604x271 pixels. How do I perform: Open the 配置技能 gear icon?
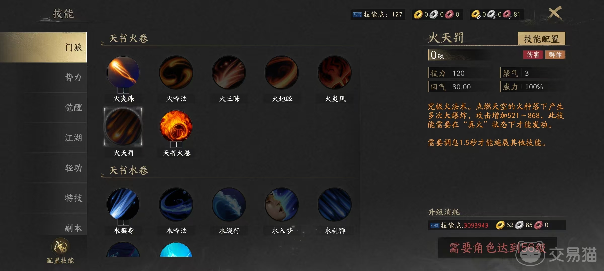tap(60, 247)
